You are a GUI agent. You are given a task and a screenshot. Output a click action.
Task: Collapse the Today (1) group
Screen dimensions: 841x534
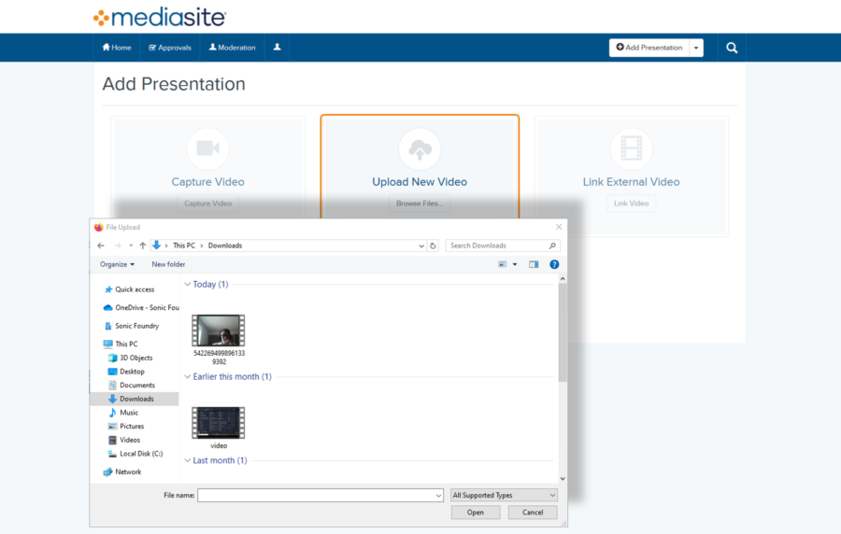[188, 284]
